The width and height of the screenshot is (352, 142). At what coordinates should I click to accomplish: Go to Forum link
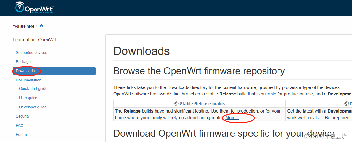tap(21, 135)
